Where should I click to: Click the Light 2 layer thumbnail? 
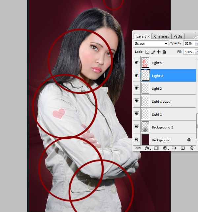coord(145,88)
